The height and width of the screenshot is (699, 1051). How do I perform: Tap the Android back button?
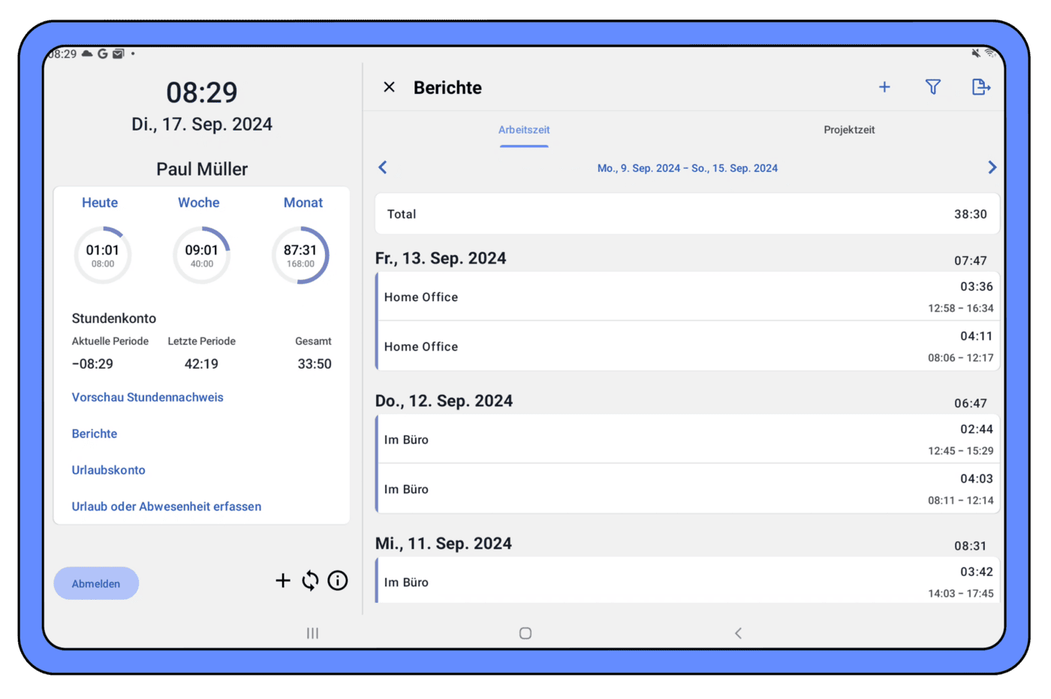738,633
